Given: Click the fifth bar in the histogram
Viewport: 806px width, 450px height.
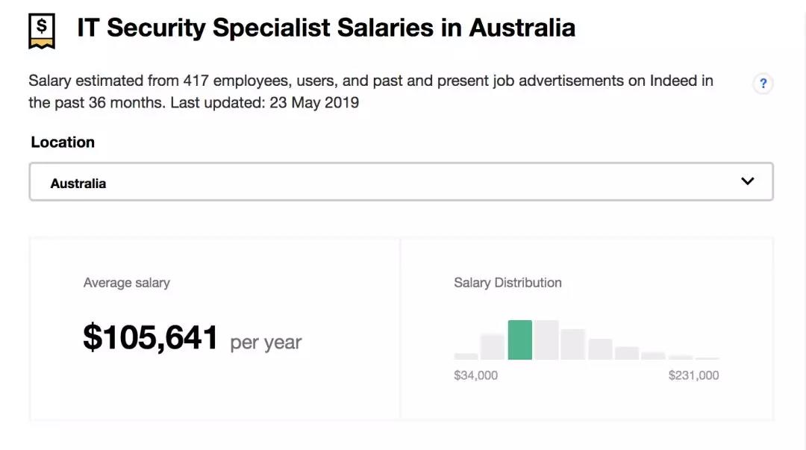Looking at the screenshot, I should 573,345.
